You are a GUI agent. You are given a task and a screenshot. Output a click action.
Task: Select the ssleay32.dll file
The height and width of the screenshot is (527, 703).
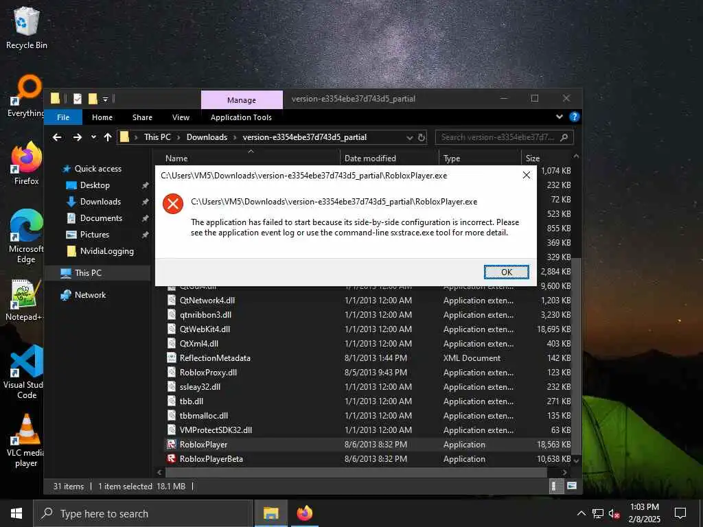pos(200,387)
